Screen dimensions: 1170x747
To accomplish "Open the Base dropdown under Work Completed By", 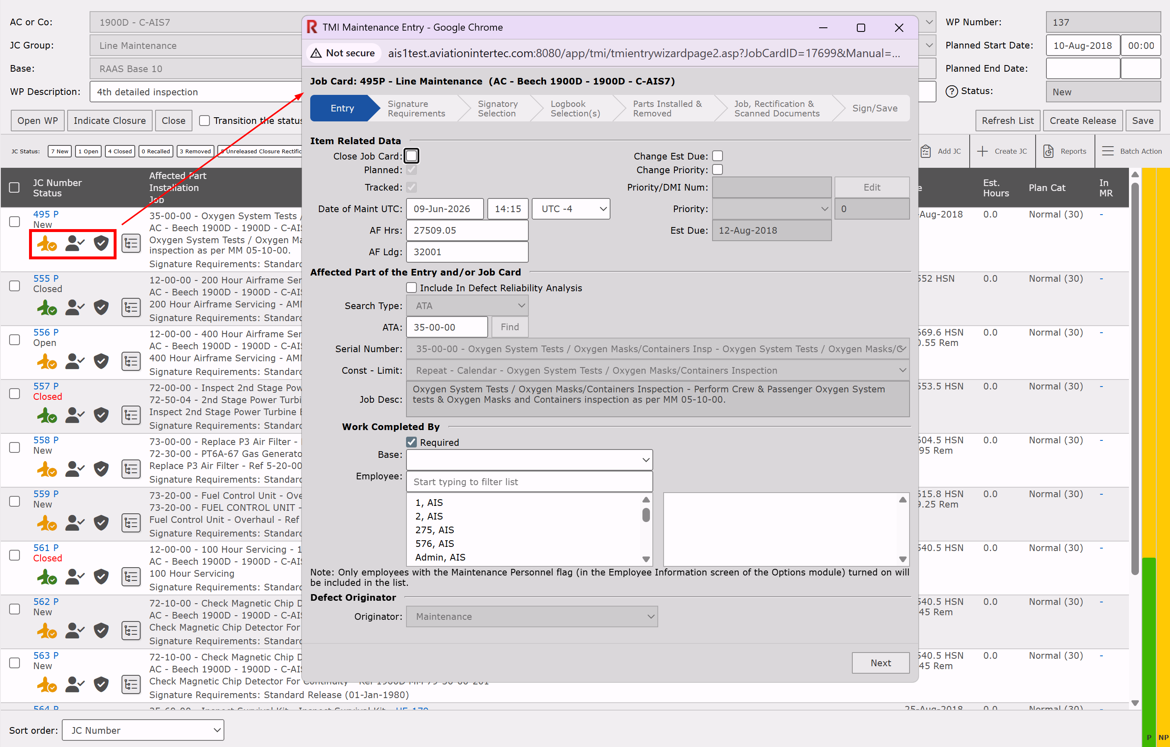I will click(x=530, y=460).
